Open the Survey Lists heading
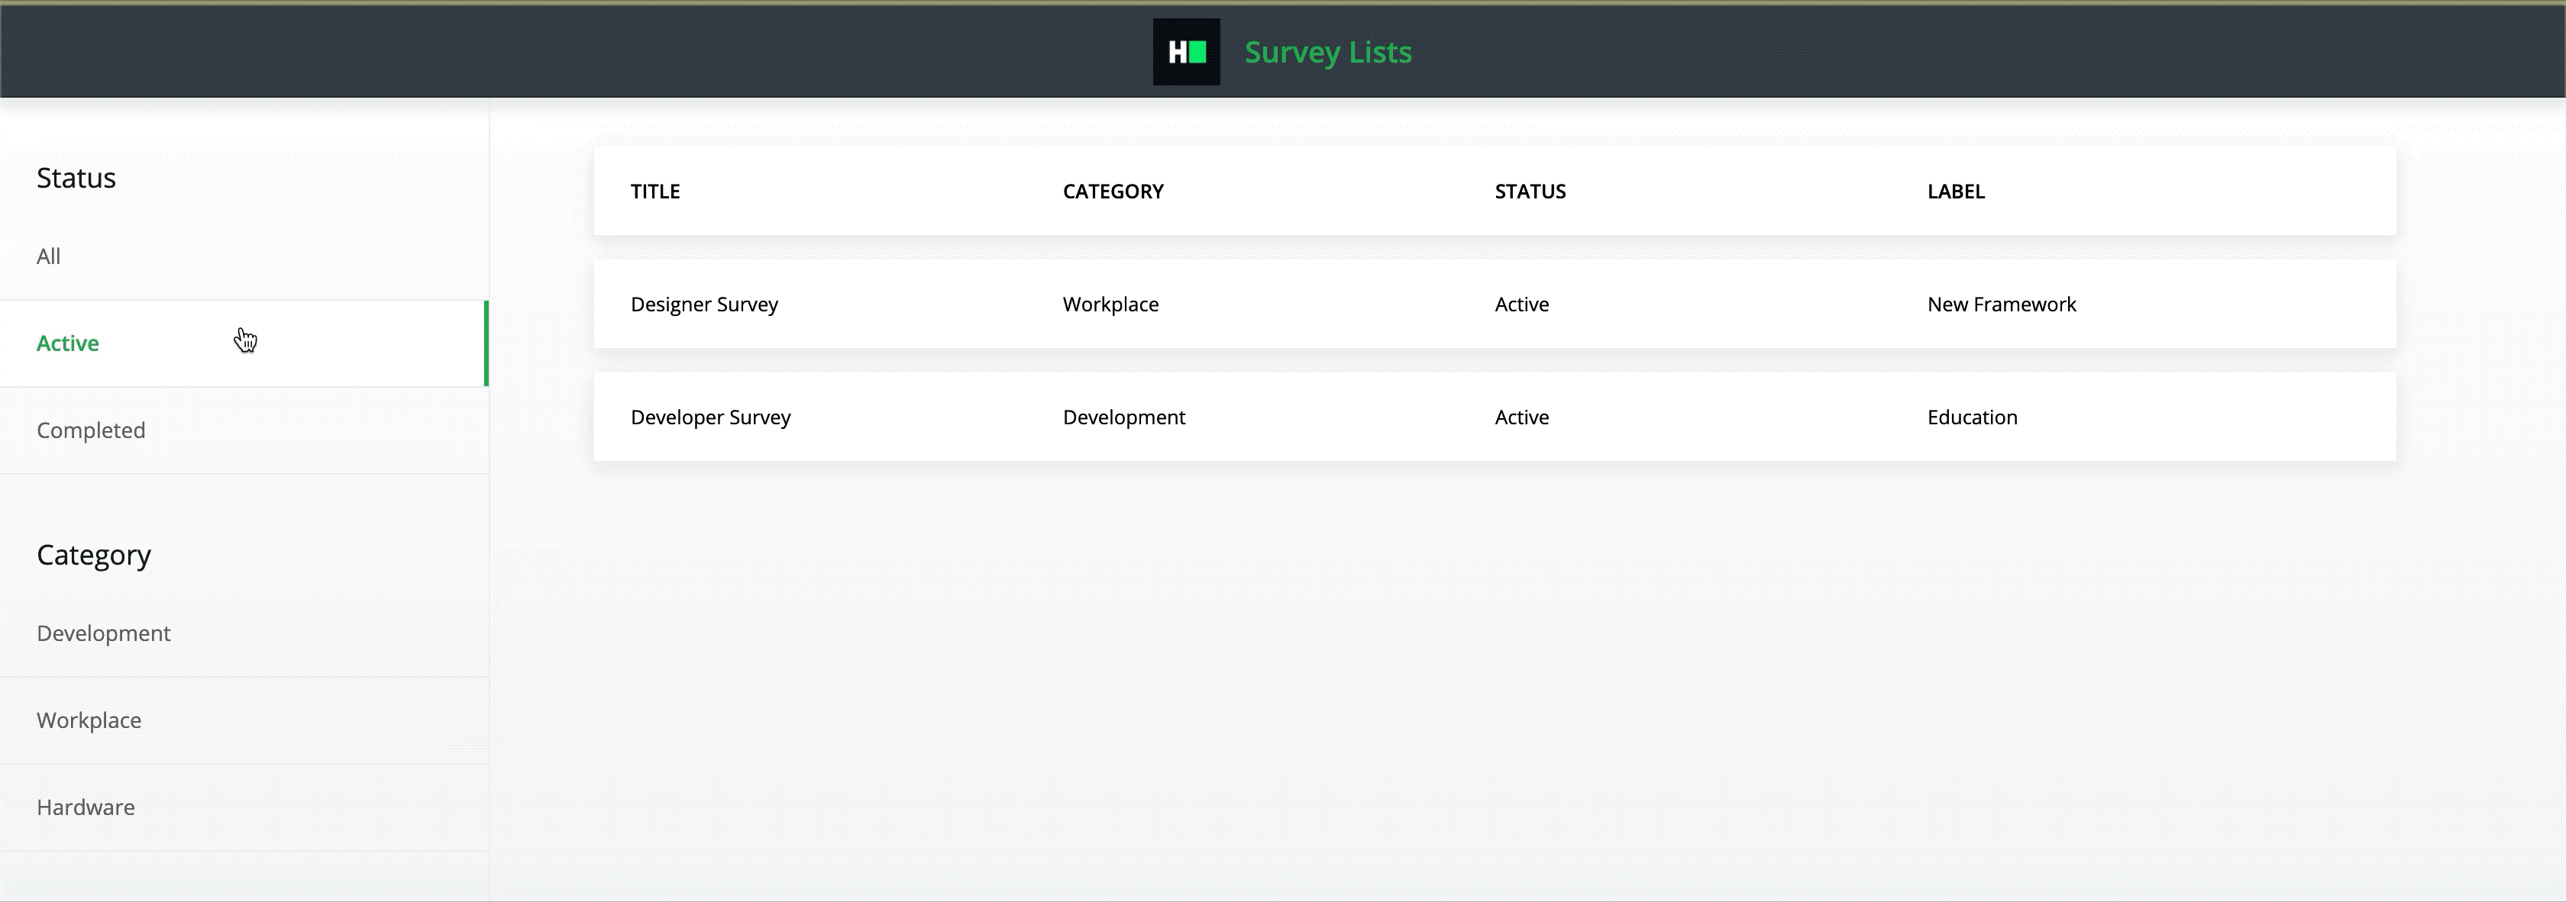The height and width of the screenshot is (902, 2566). click(1328, 51)
